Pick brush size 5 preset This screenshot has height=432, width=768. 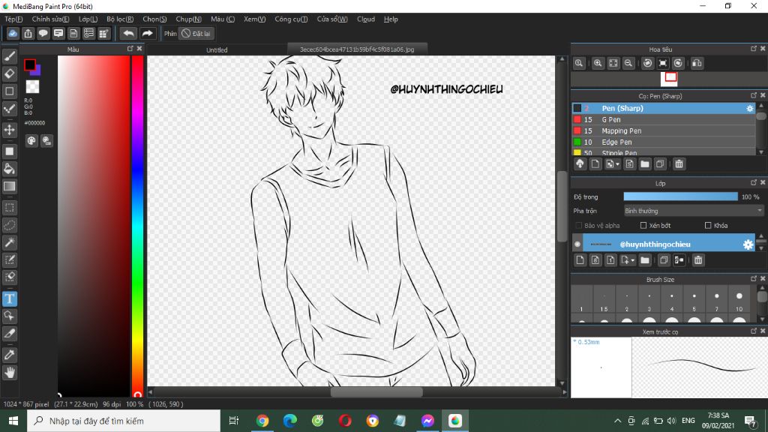(694, 300)
